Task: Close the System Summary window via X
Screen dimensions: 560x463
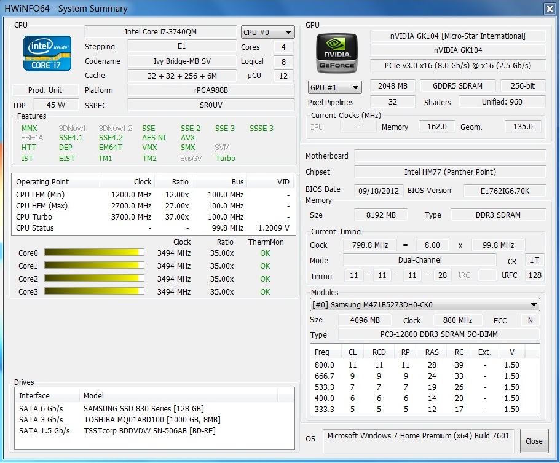Action: coord(550,9)
